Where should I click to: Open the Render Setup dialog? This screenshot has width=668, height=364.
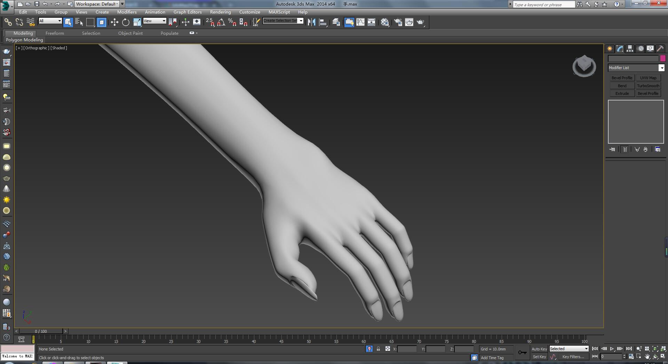398,22
